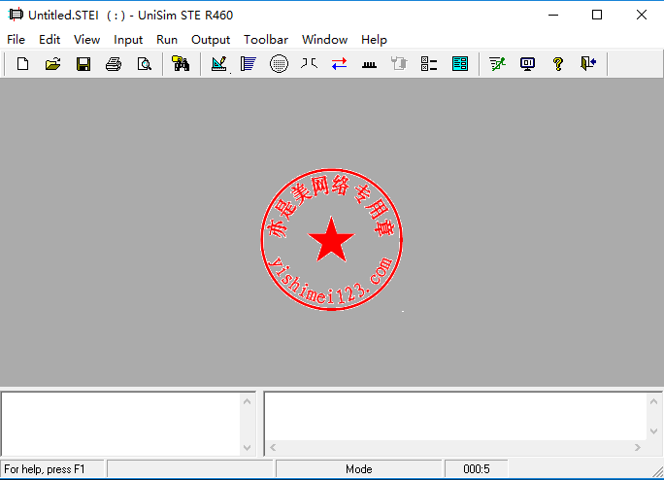Open a file with the folder icon
This screenshot has height=480, width=664.
tap(53, 64)
